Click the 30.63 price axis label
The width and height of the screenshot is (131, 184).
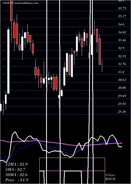coord(122,80)
